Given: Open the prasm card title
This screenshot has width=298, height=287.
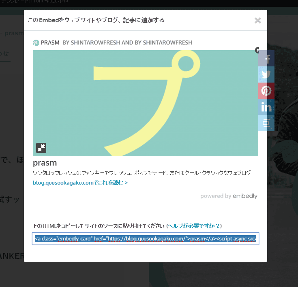Looking at the screenshot, I should [x=45, y=163].
